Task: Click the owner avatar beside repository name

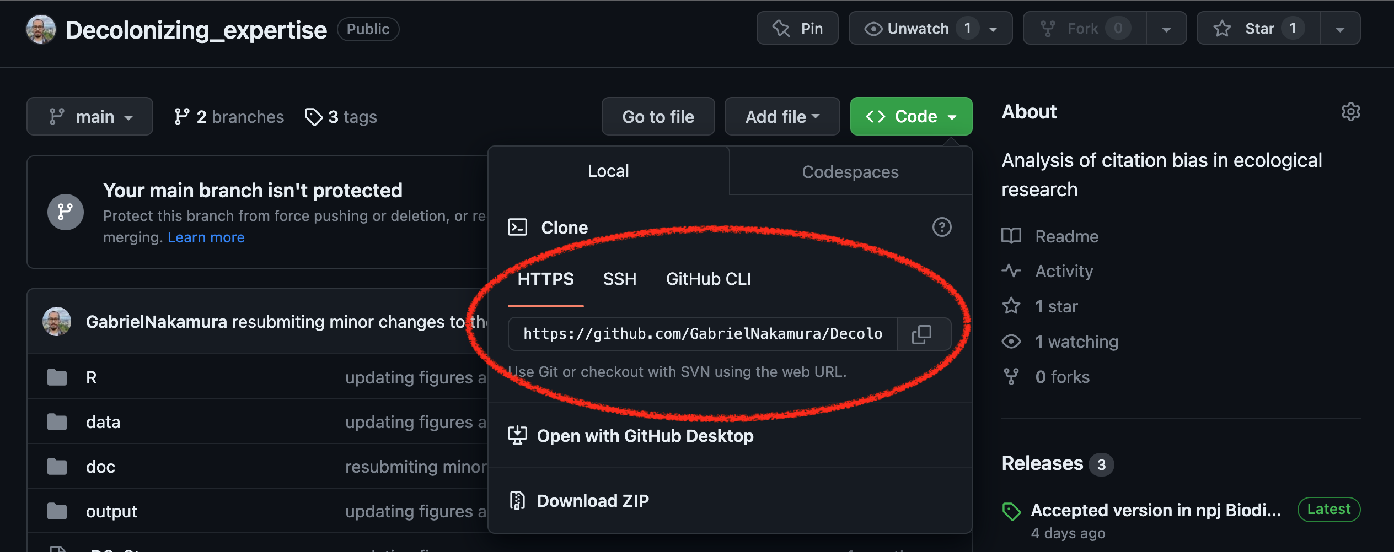Action: 41,29
